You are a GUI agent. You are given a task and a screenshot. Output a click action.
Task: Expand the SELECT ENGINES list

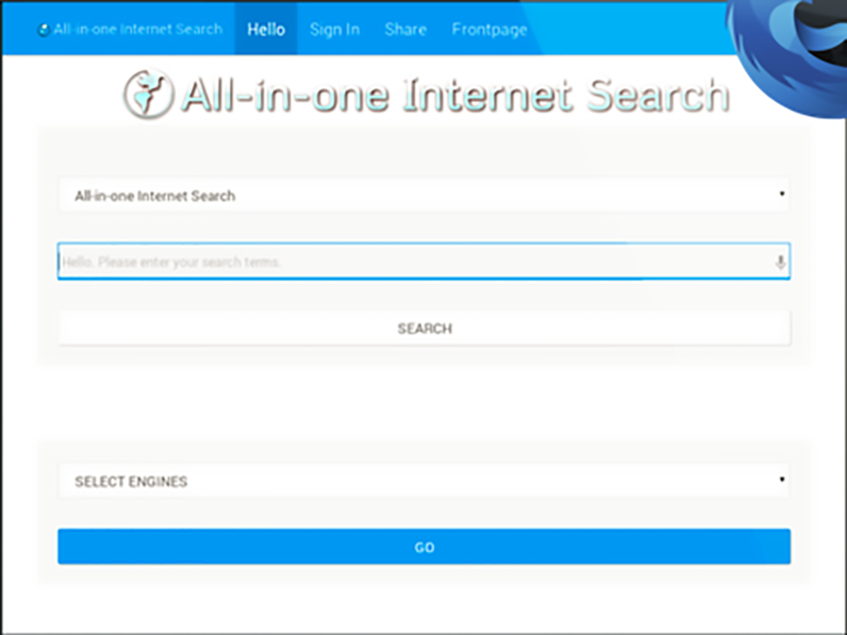(x=423, y=481)
